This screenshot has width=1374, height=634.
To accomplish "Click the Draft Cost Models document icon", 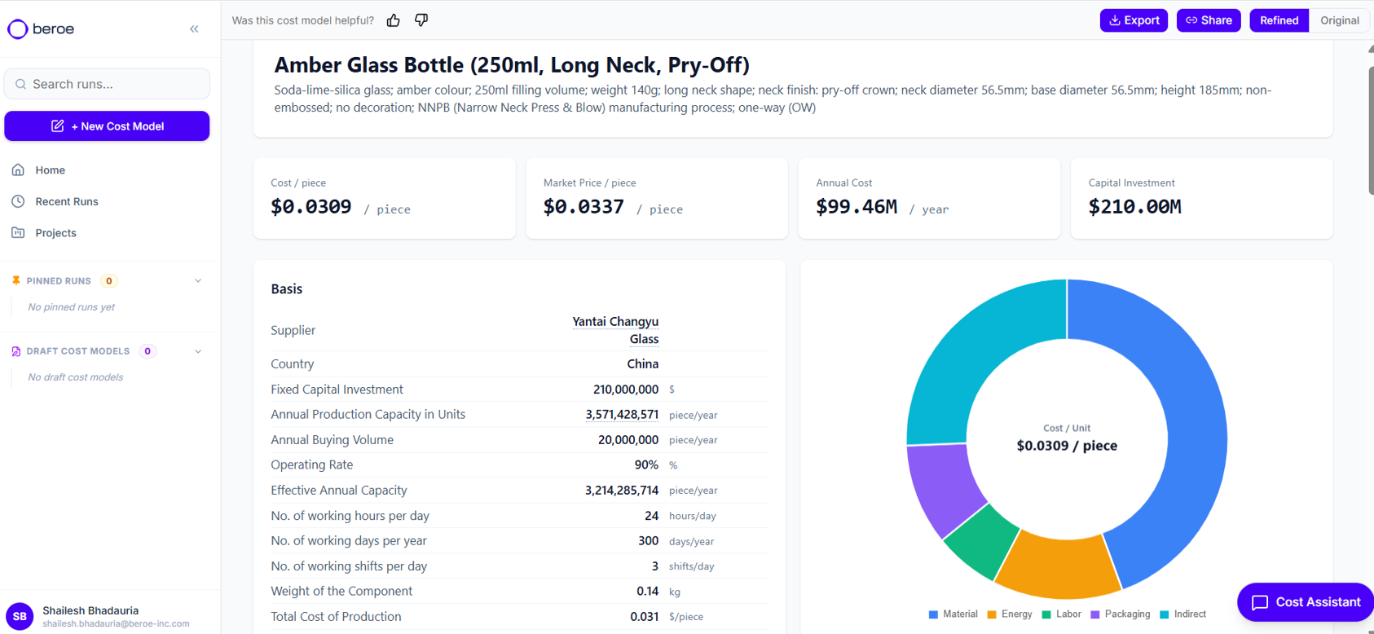I will (x=15, y=351).
